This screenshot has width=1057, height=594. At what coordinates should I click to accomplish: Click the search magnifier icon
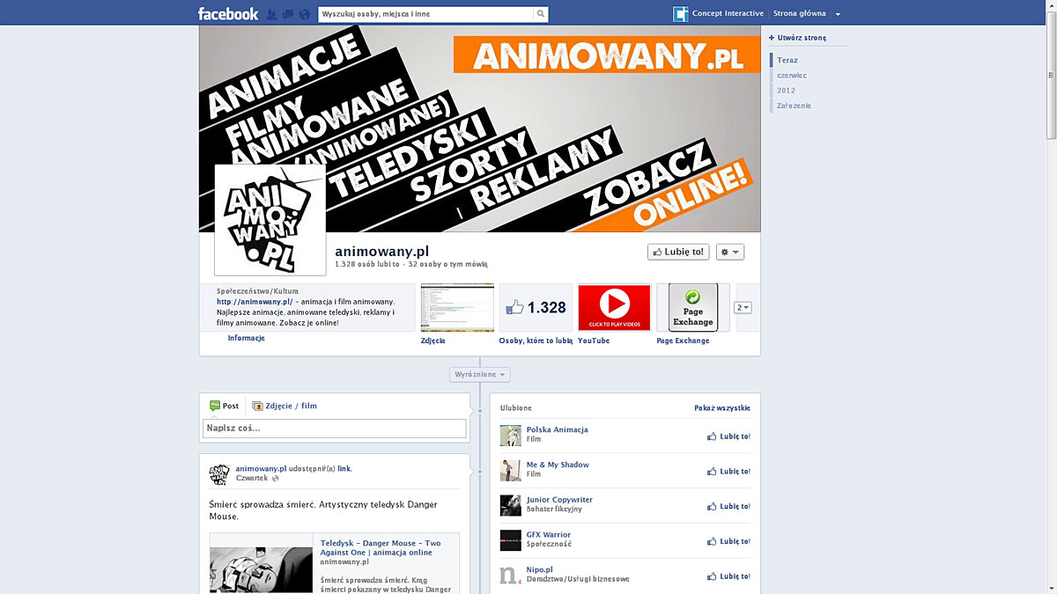(539, 13)
